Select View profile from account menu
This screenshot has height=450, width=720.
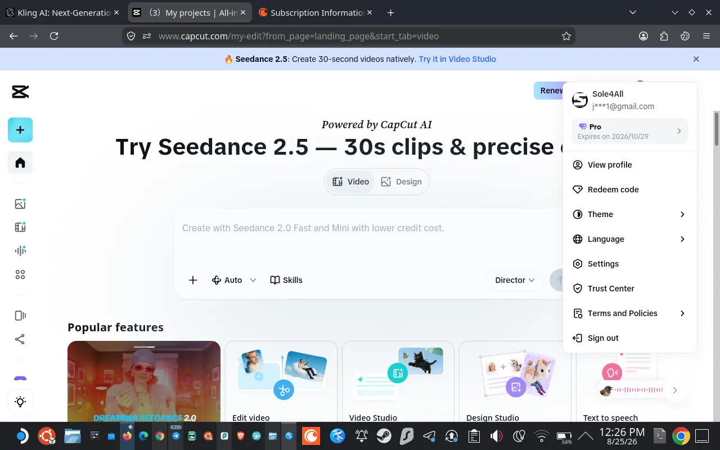pos(630,165)
